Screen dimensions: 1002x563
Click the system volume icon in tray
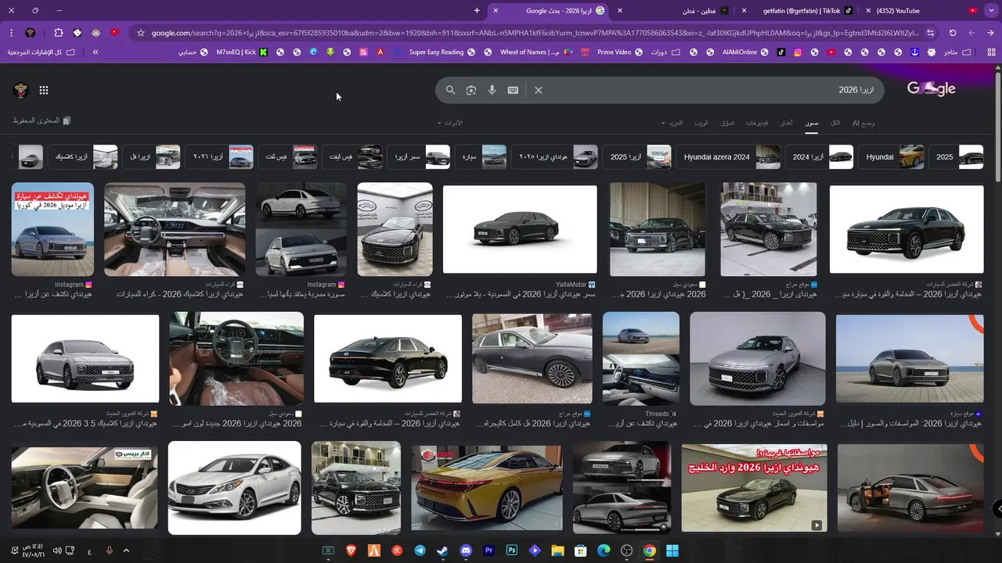[x=57, y=550]
